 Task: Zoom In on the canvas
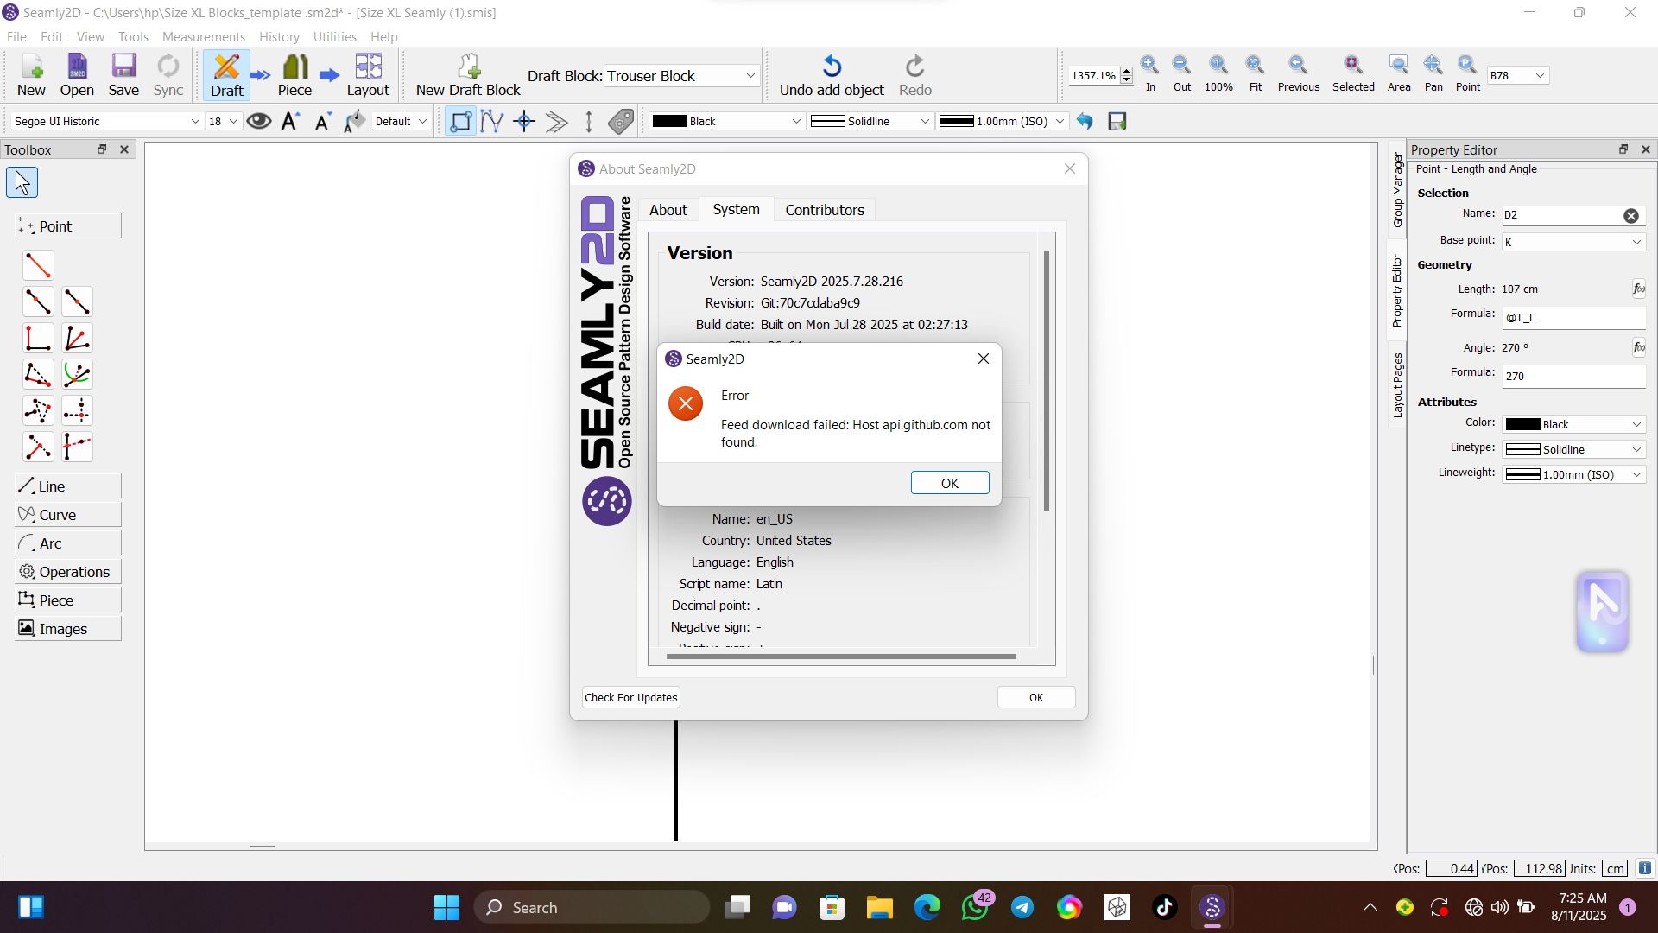point(1150,73)
